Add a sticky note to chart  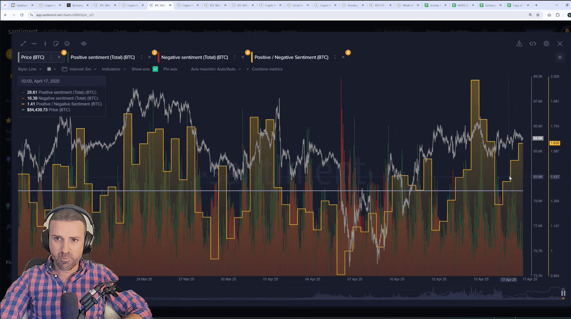[x=56, y=44]
